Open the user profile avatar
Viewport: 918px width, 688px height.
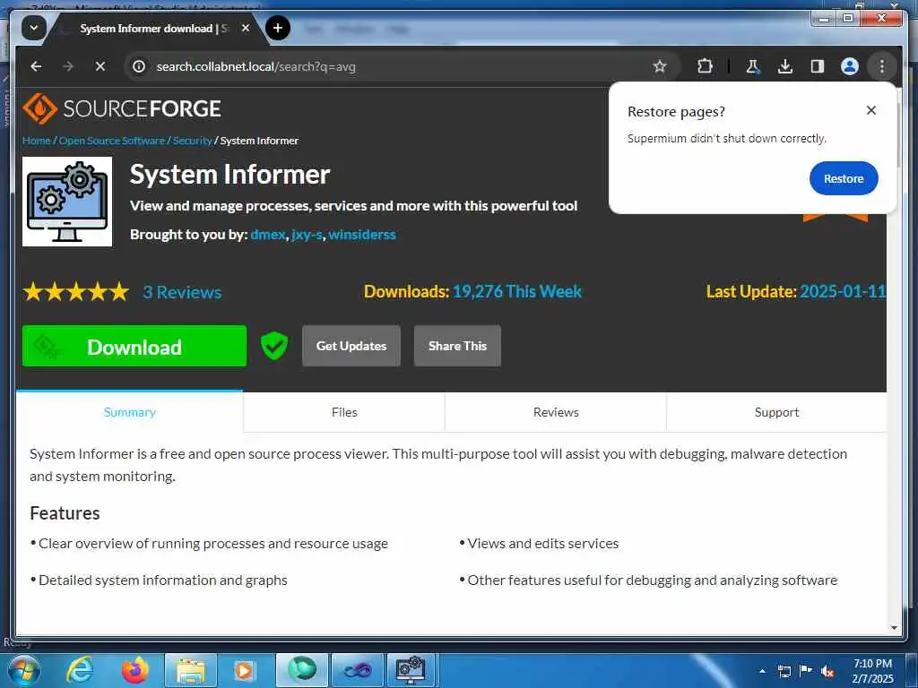click(x=850, y=66)
